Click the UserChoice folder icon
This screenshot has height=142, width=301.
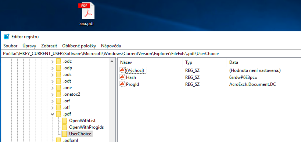click(x=65, y=134)
